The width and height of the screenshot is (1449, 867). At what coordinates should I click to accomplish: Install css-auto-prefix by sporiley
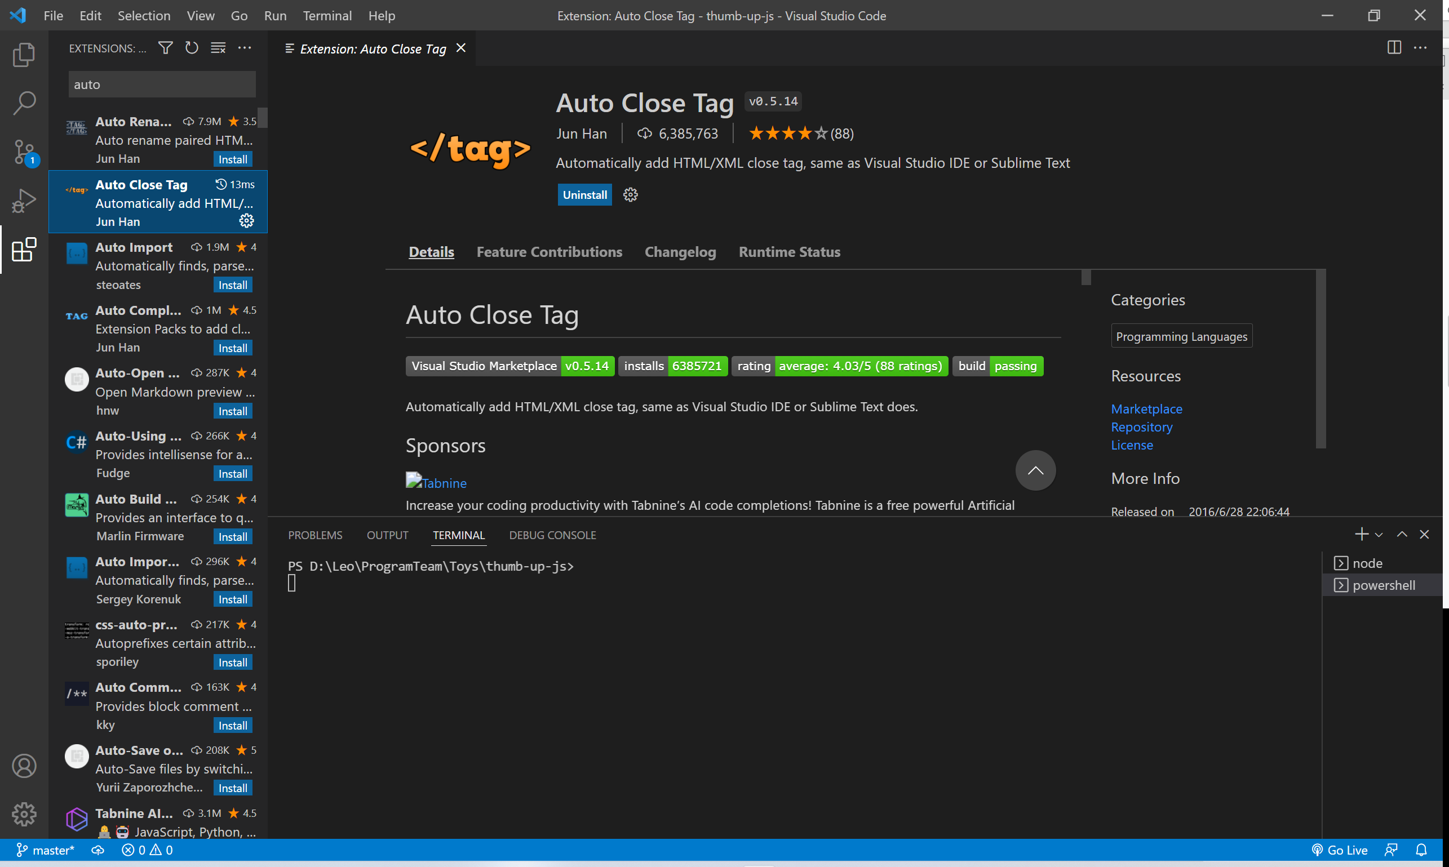[x=233, y=663]
